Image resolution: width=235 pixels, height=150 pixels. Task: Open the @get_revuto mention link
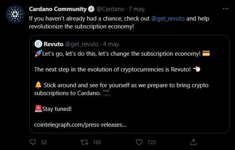(168, 19)
